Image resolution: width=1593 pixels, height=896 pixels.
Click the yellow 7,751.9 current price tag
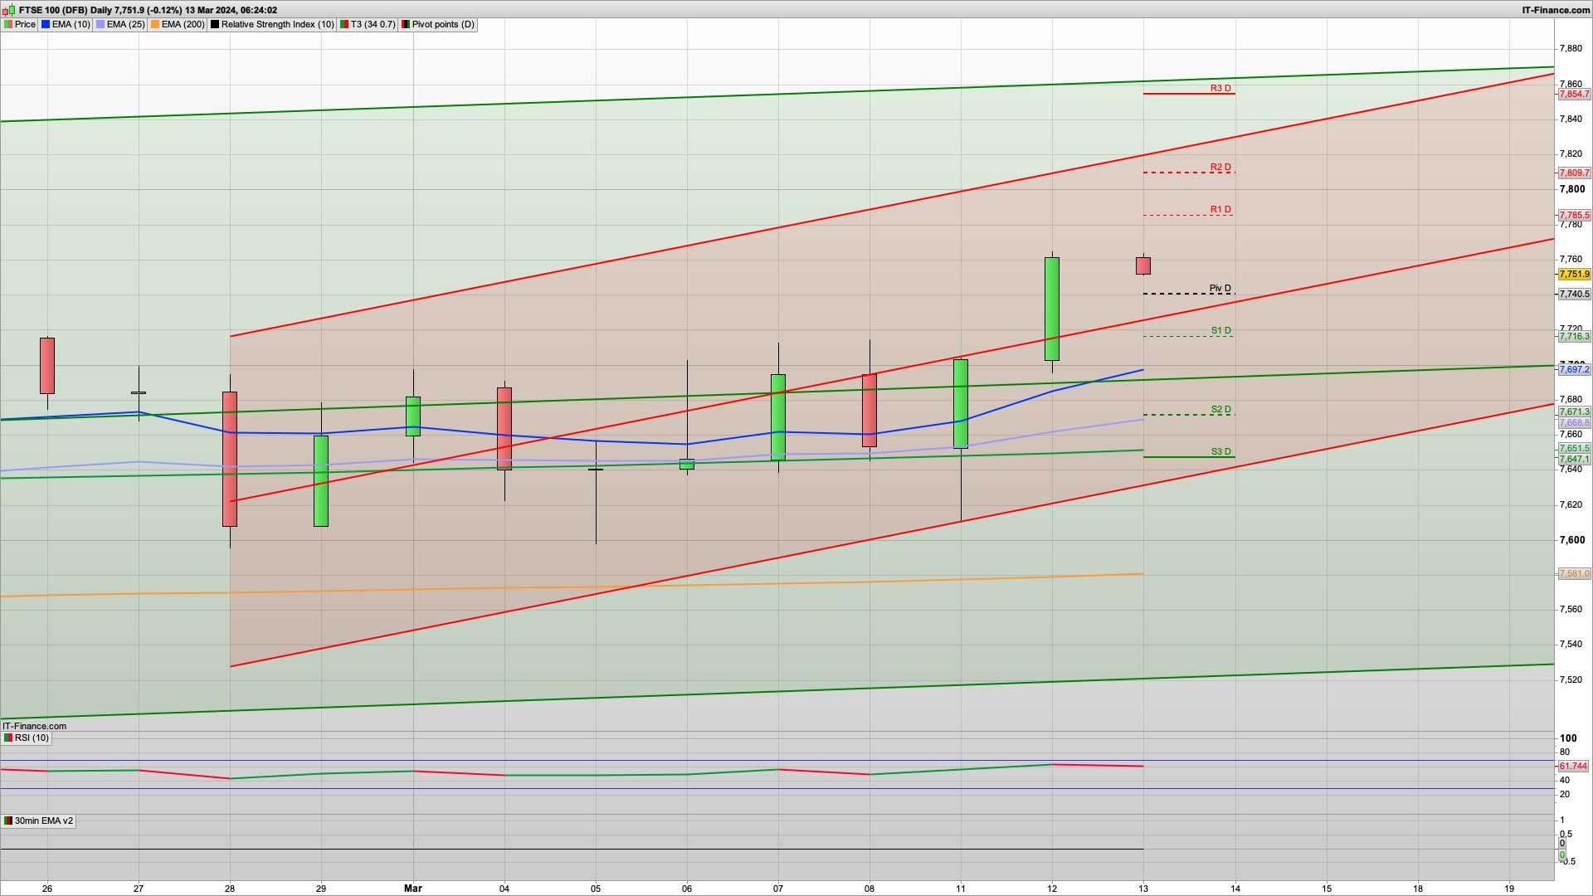coord(1574,274)
